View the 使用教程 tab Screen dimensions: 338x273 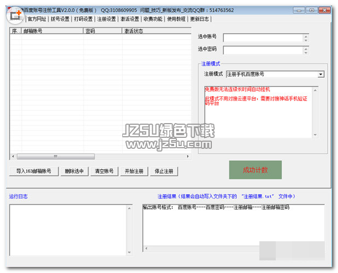176,19
